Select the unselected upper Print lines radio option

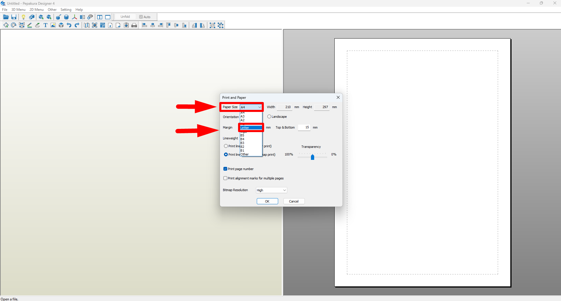click(x=226, y=146)
